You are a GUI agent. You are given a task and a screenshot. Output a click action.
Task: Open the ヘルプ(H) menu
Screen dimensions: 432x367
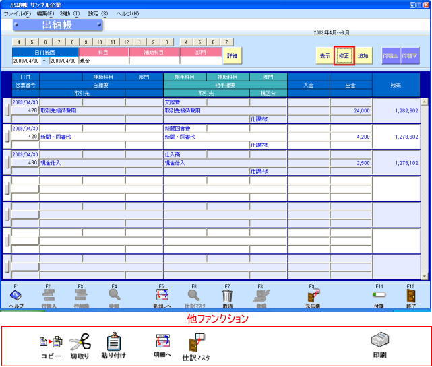click(x=127, y=13)
